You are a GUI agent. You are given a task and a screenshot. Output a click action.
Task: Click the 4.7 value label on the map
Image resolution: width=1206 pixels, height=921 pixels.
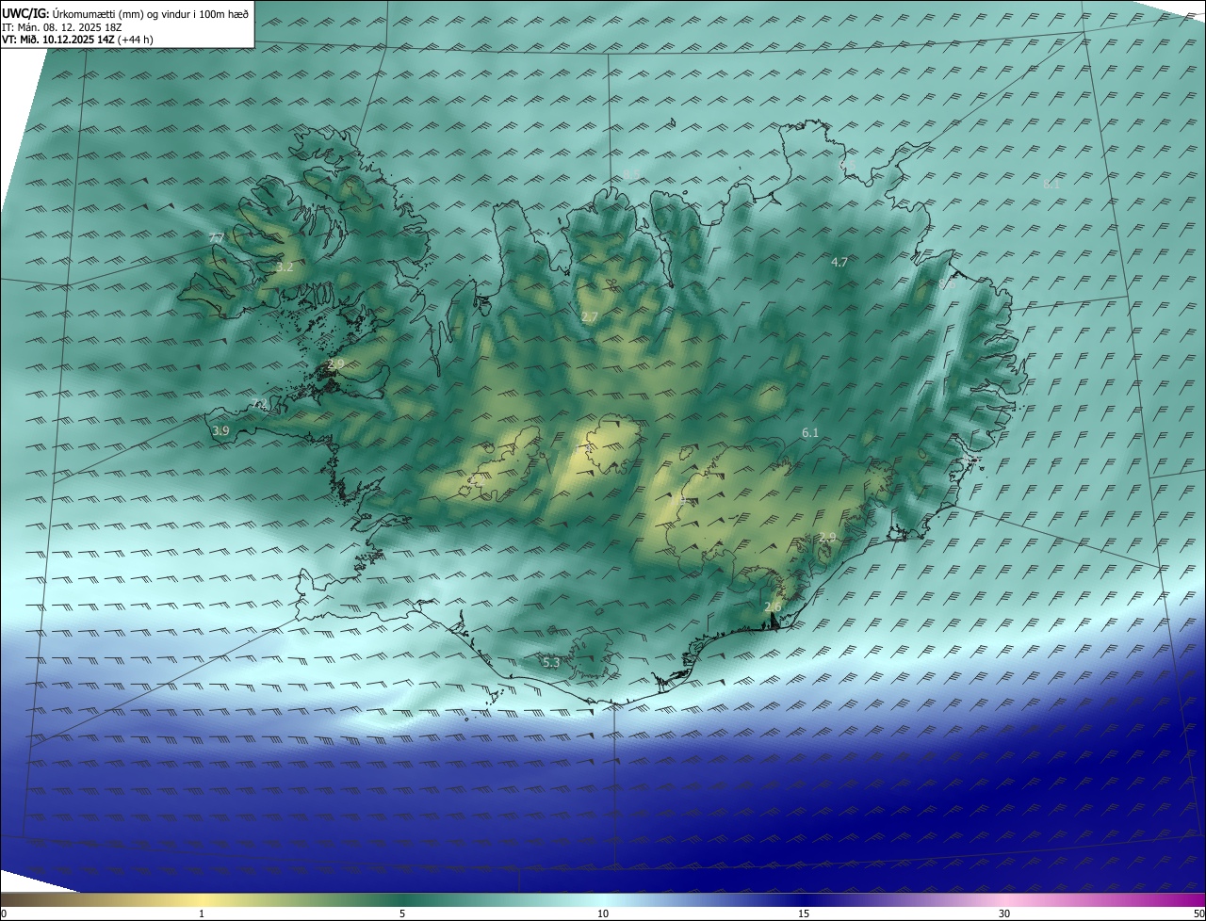(839, 262)
